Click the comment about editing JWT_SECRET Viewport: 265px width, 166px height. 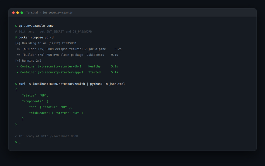click(54, 32)
